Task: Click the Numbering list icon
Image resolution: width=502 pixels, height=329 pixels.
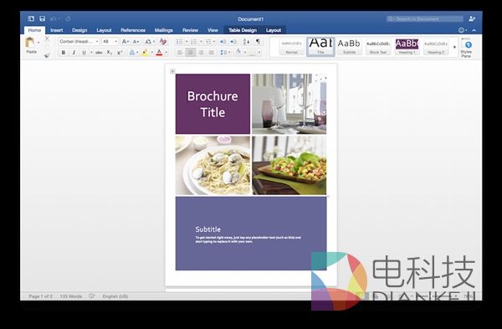Action: tap(194, 42)
